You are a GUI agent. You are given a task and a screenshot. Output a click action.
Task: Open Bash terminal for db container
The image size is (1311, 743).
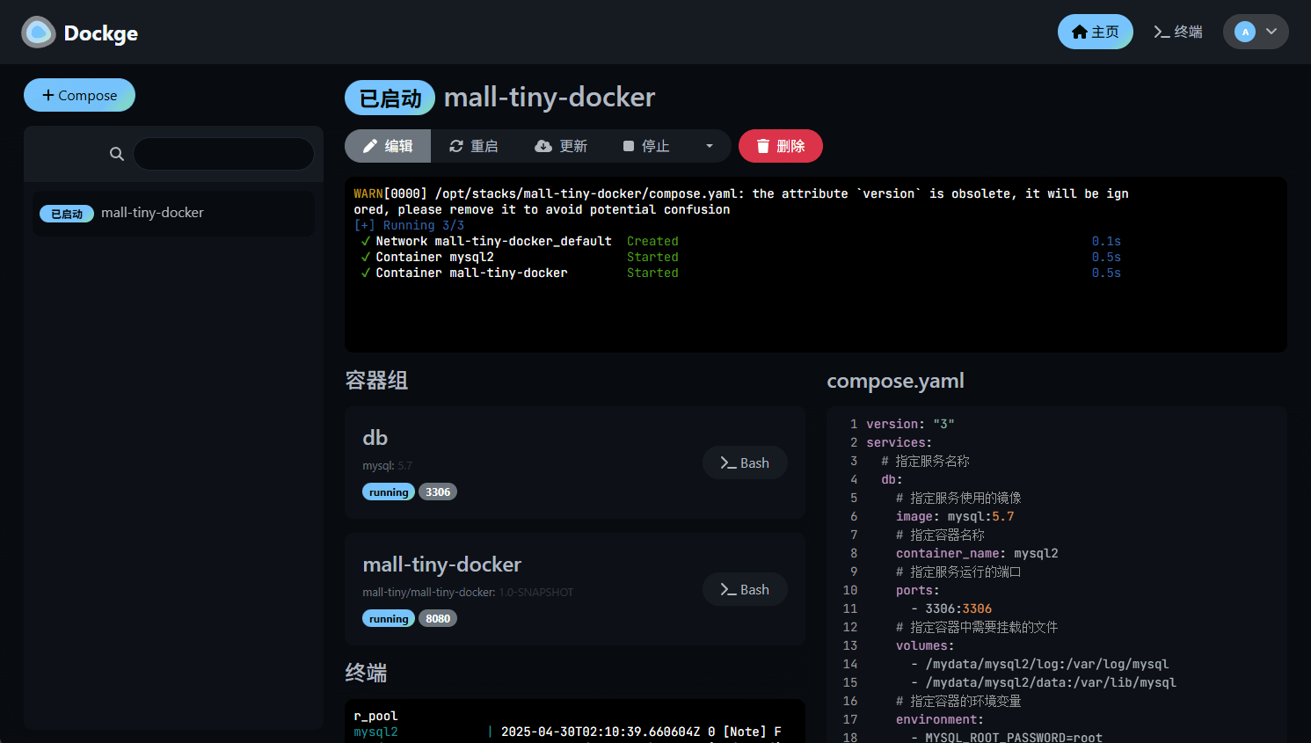[744, 463]
